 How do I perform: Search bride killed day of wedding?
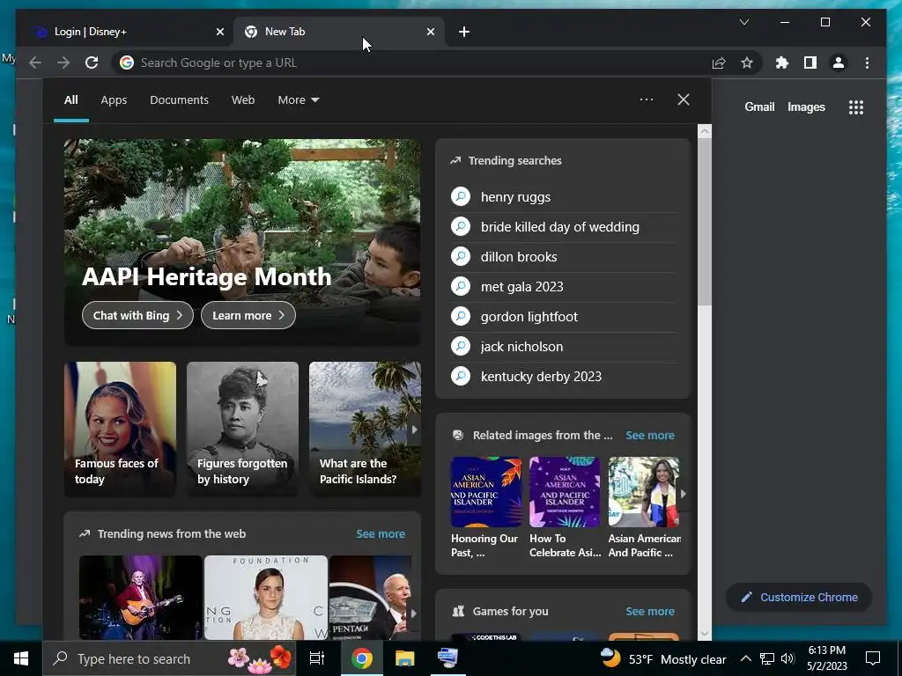[x=563, y=226]
